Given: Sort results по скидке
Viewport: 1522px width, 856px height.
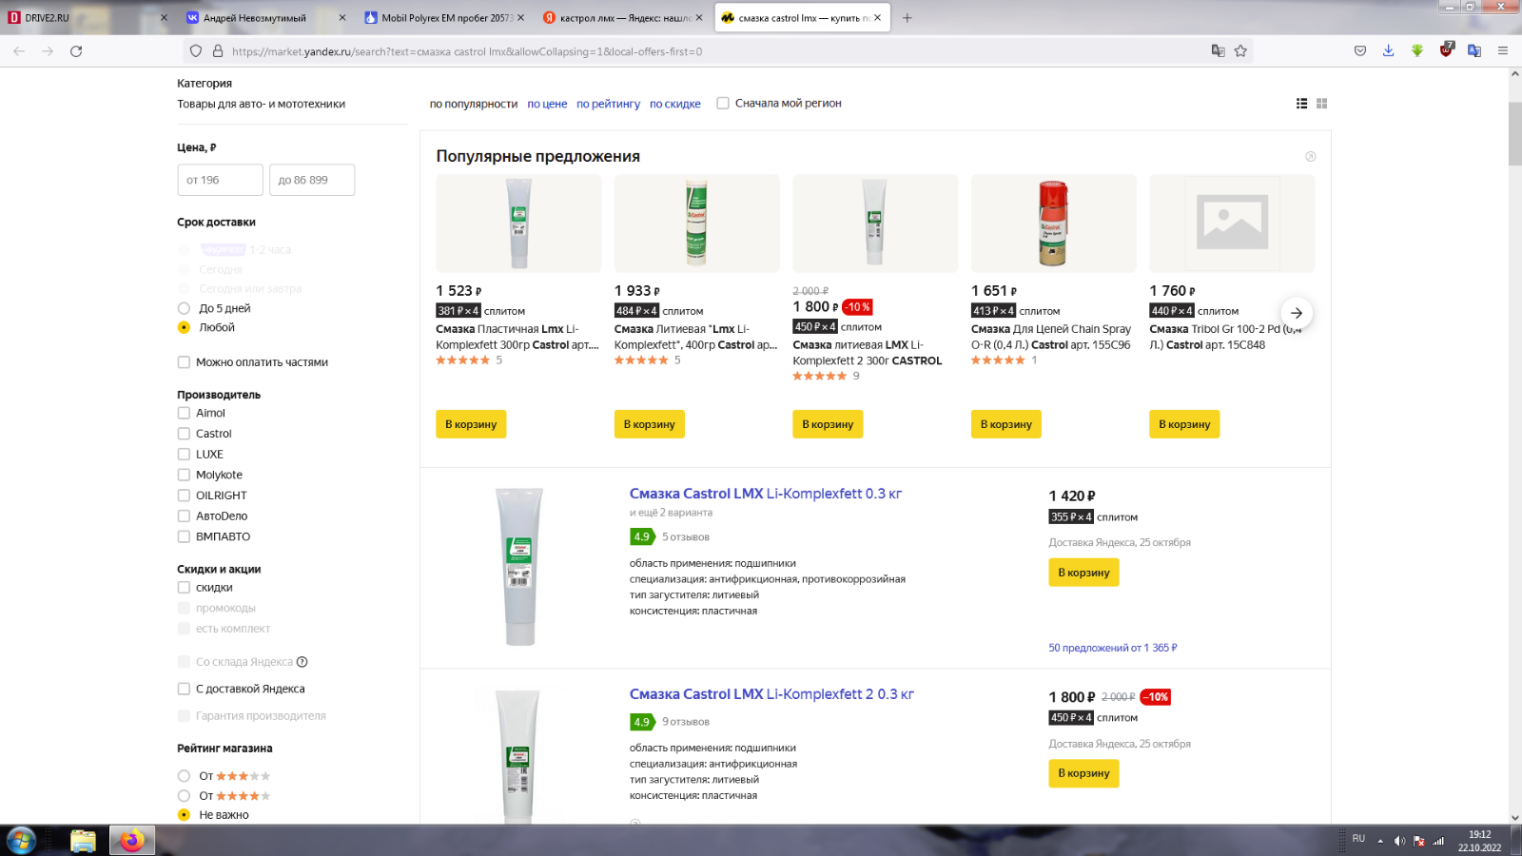Looking at the screenshot, I should click(675, 104).
